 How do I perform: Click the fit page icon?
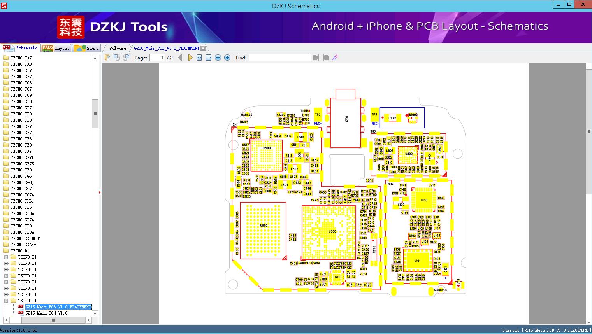coord(209,58)
